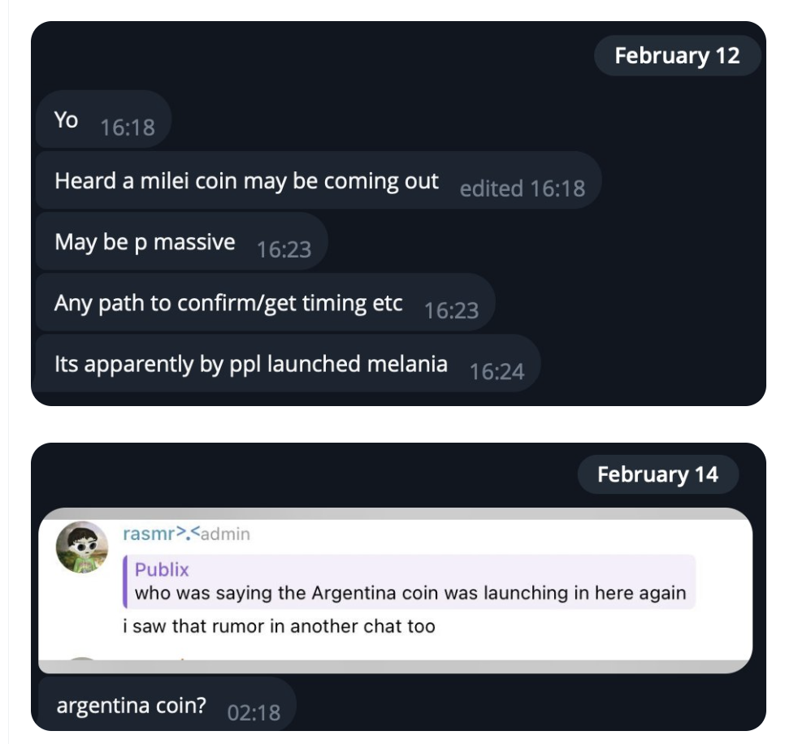Click the timestamp beside "May be p massive"
The image size is (785, 744).
point(284,249)
